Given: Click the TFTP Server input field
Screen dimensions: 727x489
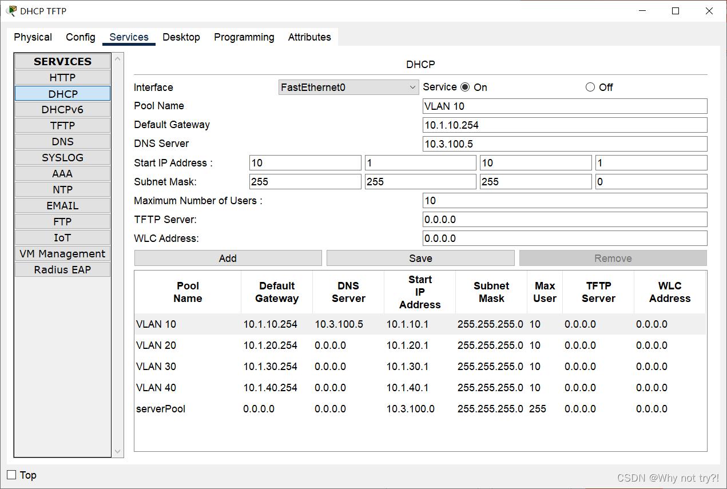Looking at the screenshot, I should pos(565,220).
